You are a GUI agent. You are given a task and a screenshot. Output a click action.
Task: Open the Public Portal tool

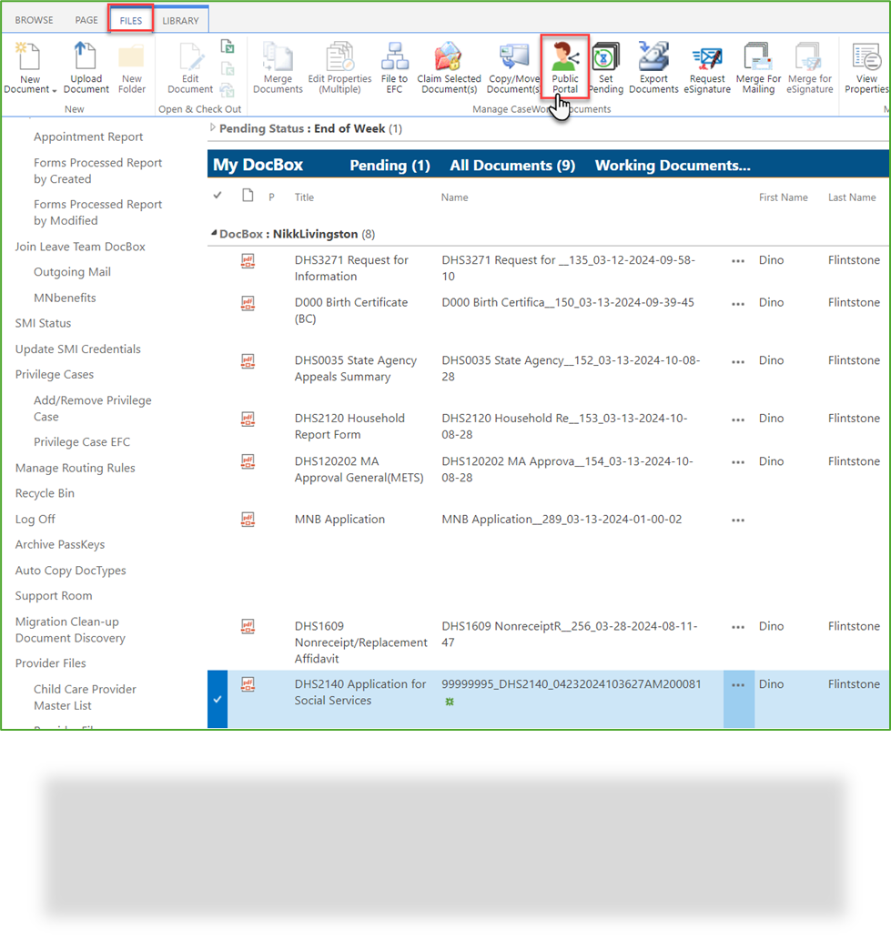564,66
